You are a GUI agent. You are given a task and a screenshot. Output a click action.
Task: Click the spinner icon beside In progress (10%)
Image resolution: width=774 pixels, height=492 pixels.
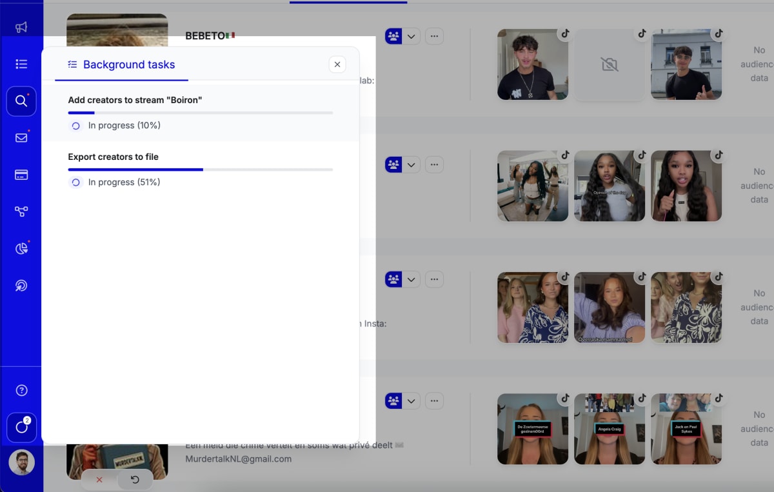(x=75, y=126)
